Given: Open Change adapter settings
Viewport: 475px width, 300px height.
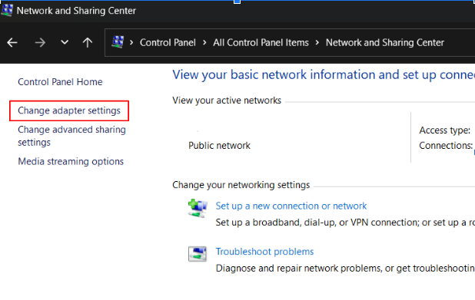Looking at the screenshot, I should [x=69, y=110].
